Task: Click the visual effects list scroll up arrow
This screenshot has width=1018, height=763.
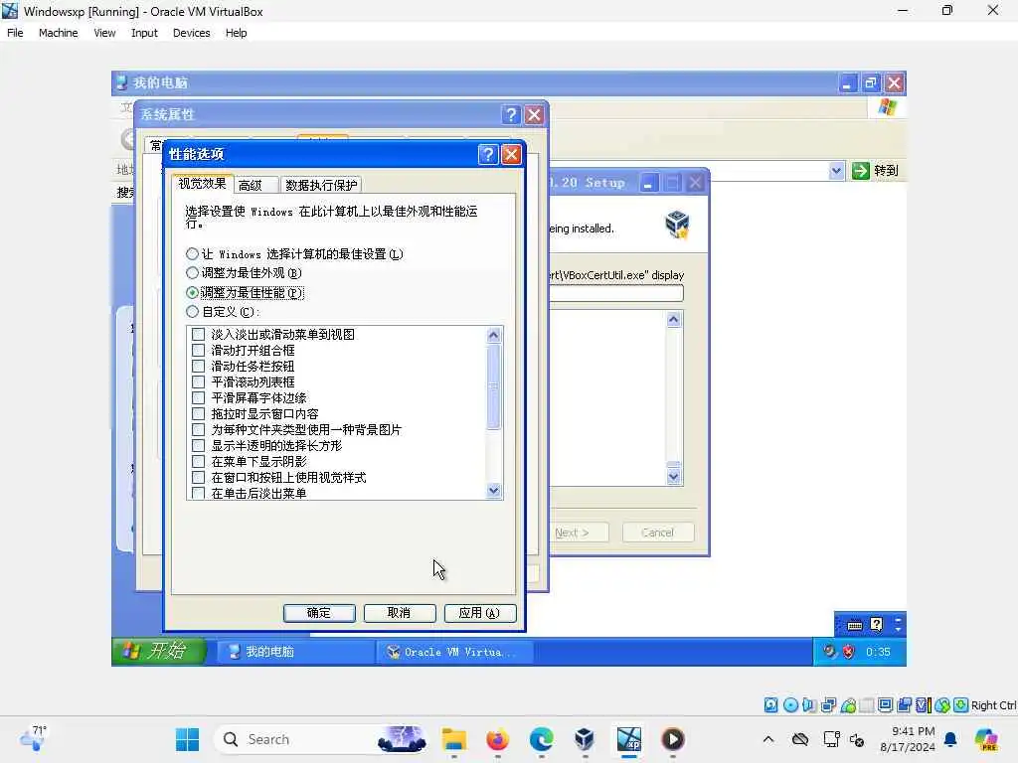Action: pos(493,335)
